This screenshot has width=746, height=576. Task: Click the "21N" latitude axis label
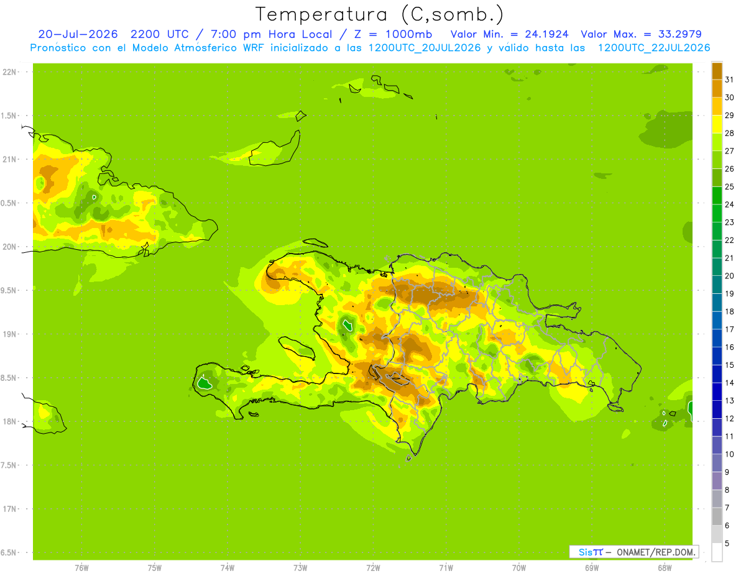pos(9,160)
